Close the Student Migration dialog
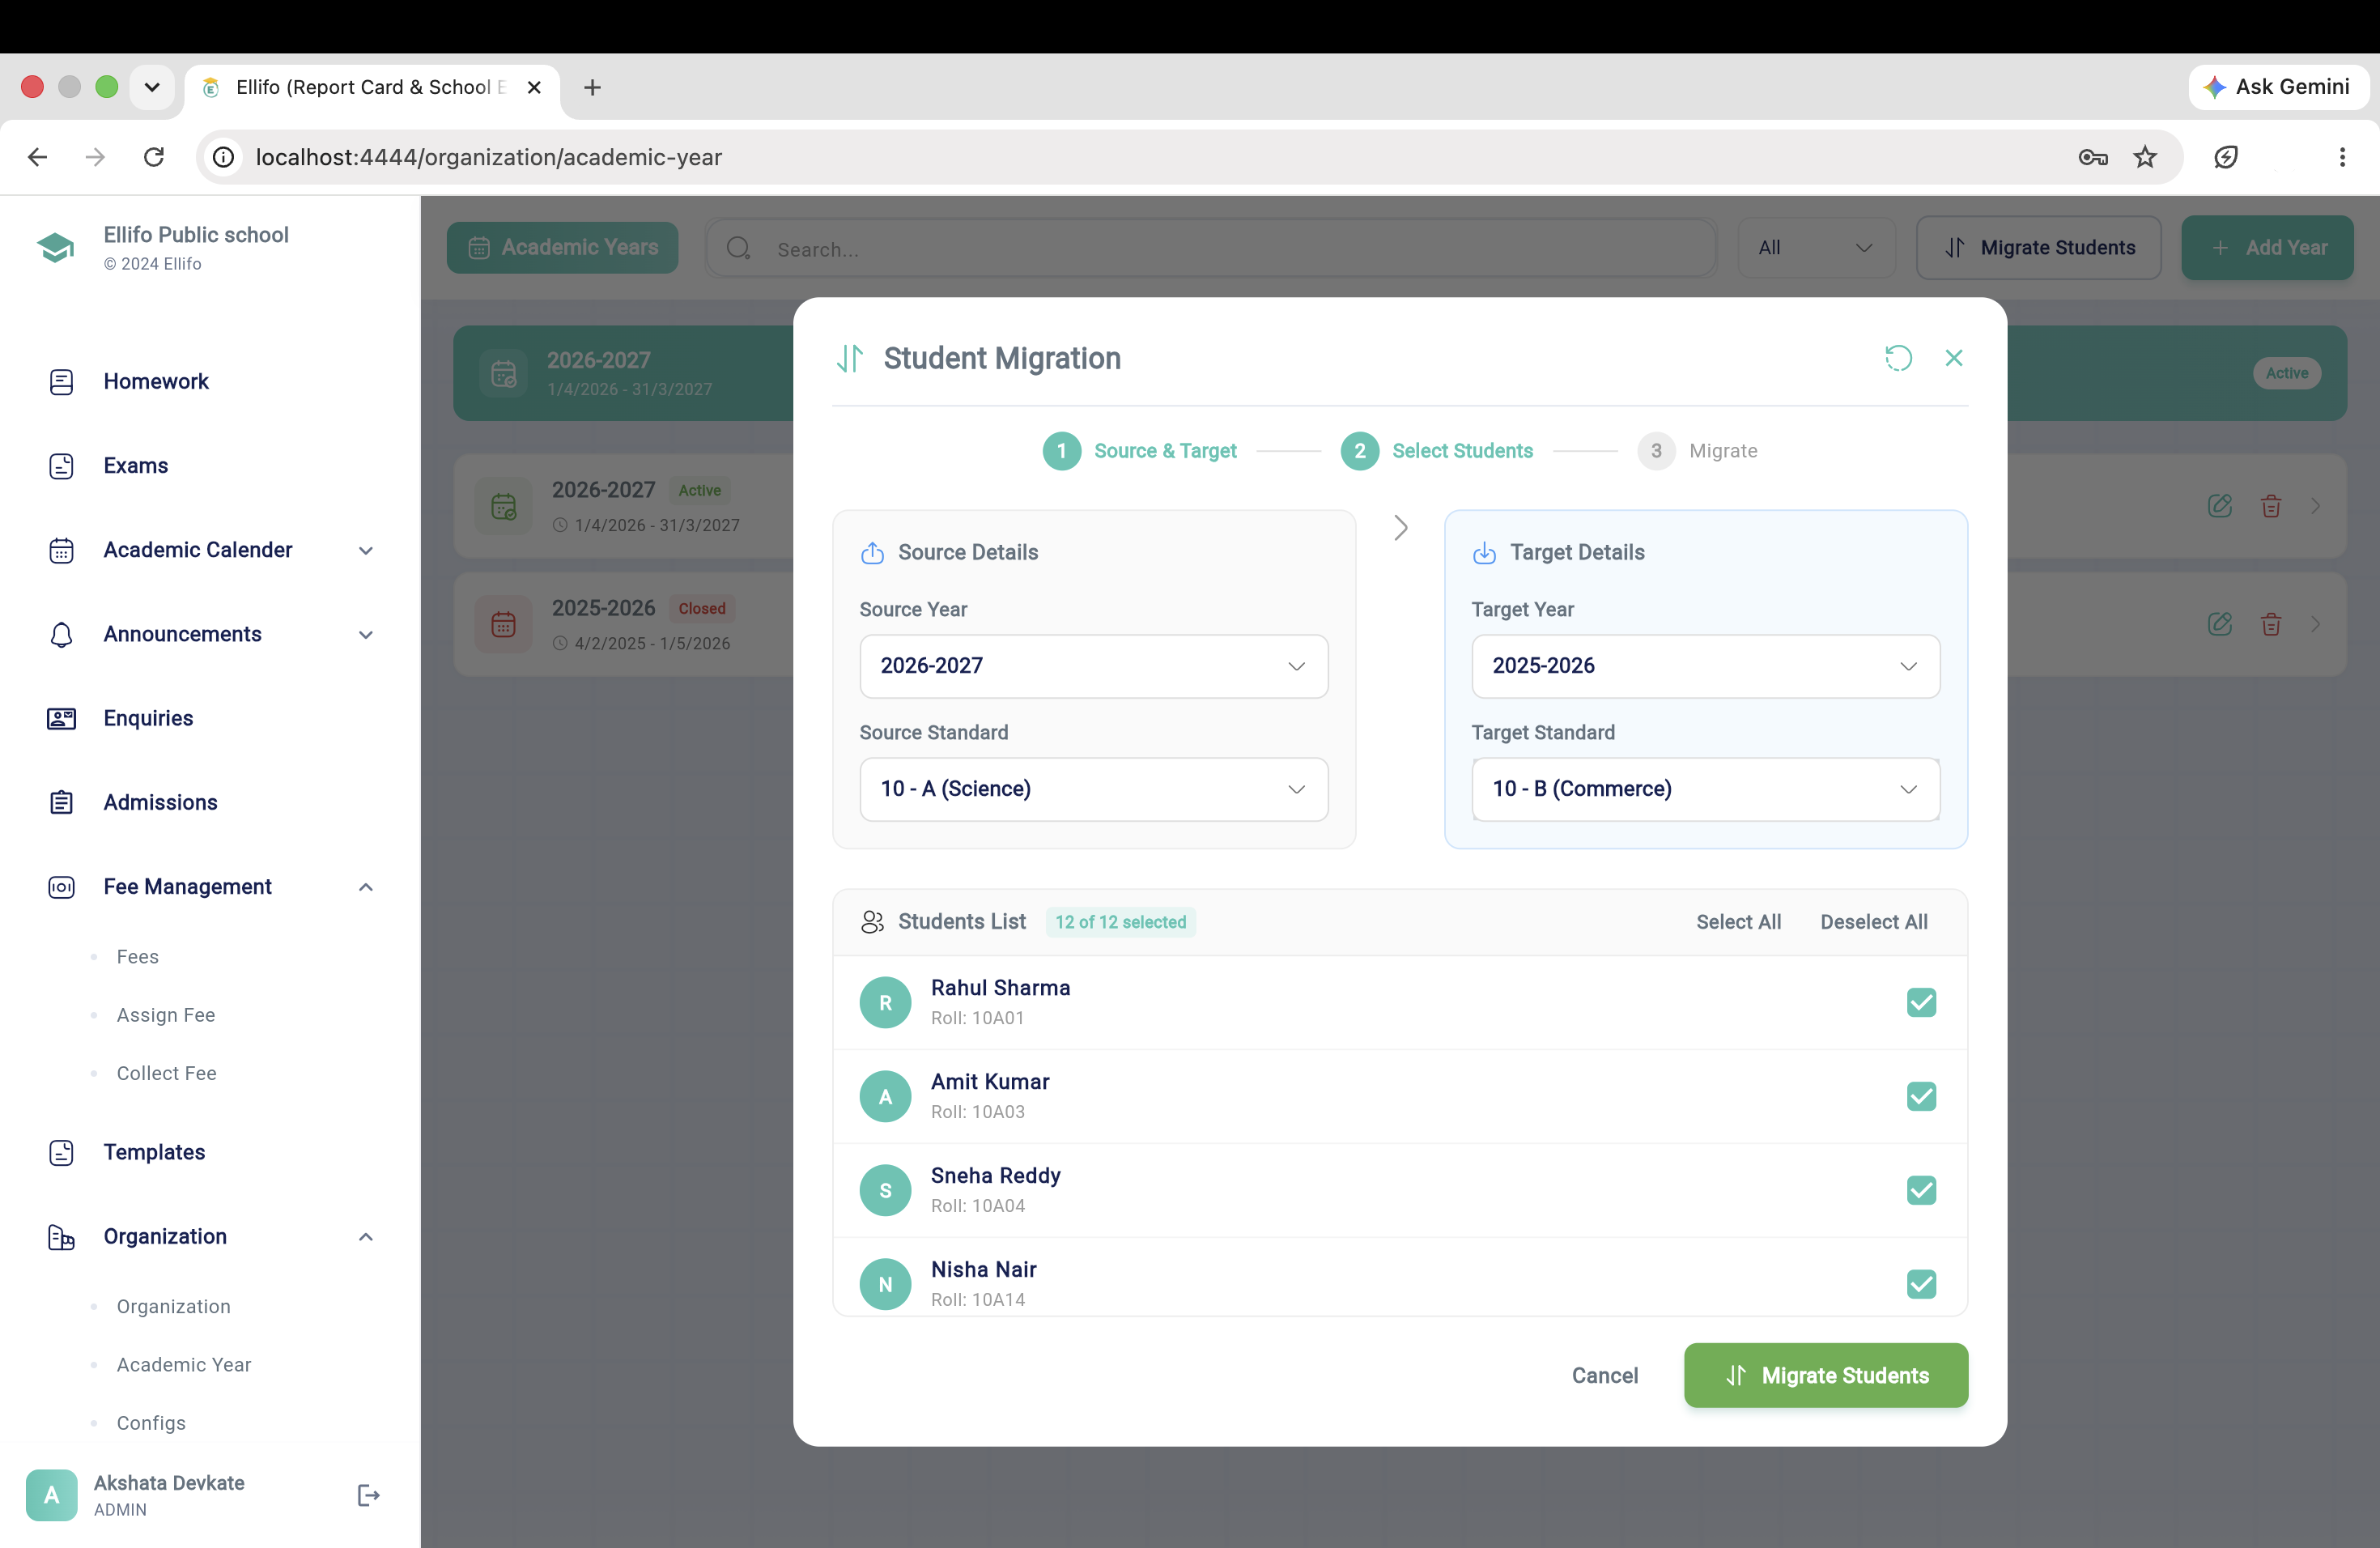The width and height of the screenshot is (2380, 1548). (1954, 358)
